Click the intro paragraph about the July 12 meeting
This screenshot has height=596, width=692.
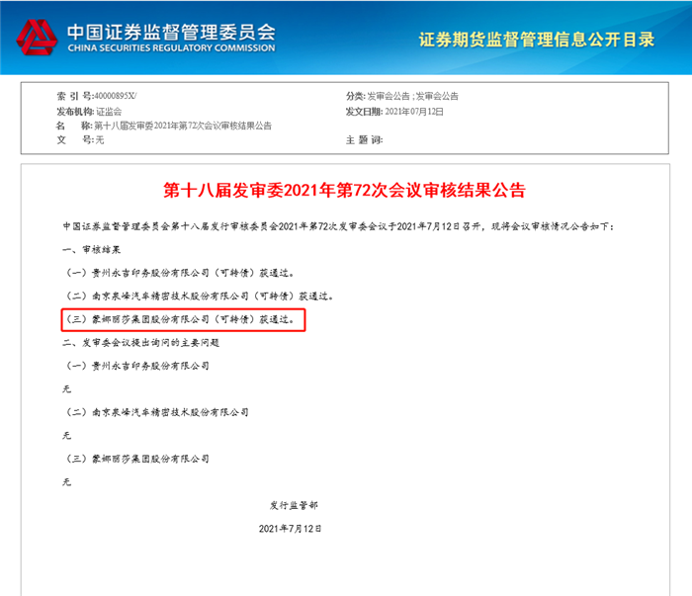(337, 226)
